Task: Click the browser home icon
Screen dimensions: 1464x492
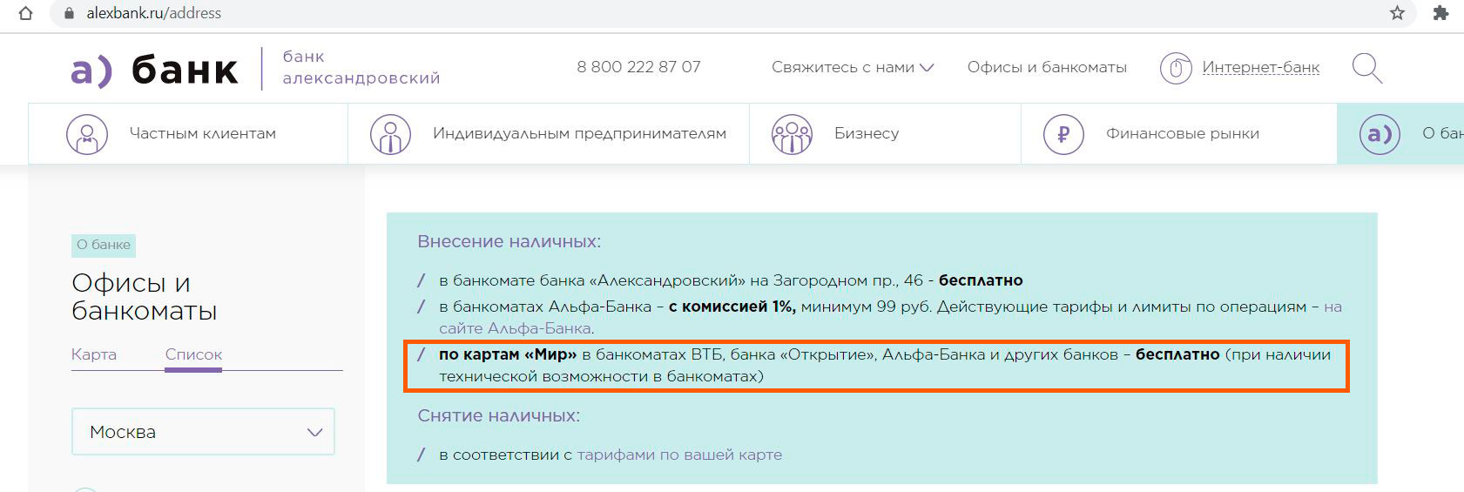Action: point(26,13)
